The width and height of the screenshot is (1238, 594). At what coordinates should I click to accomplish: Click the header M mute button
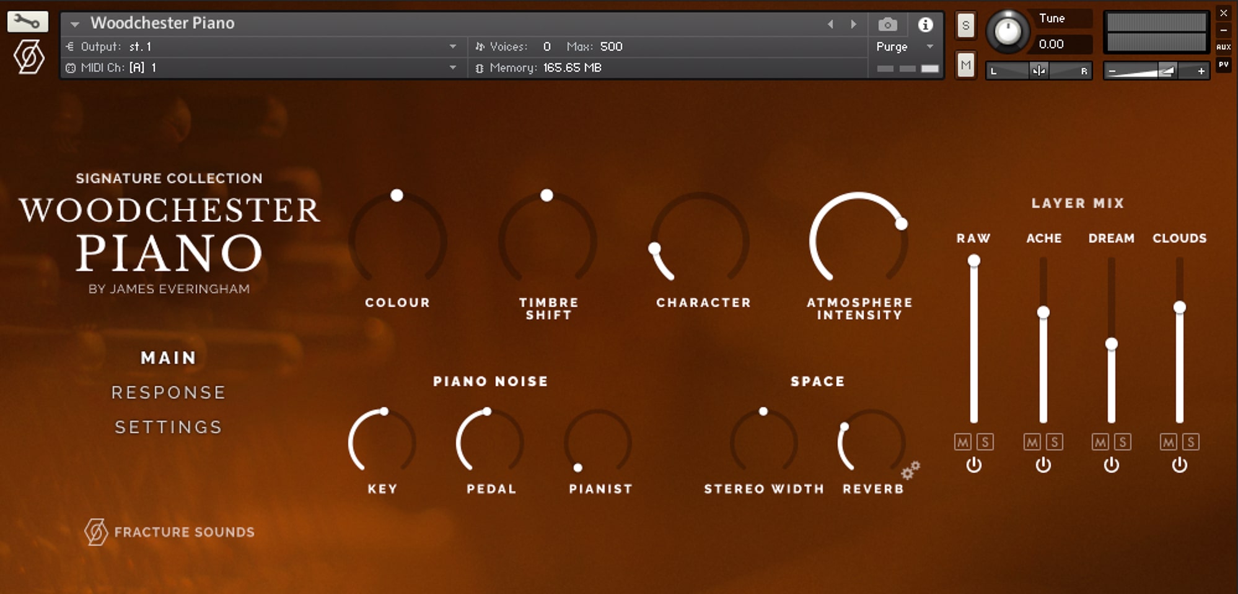965,65
